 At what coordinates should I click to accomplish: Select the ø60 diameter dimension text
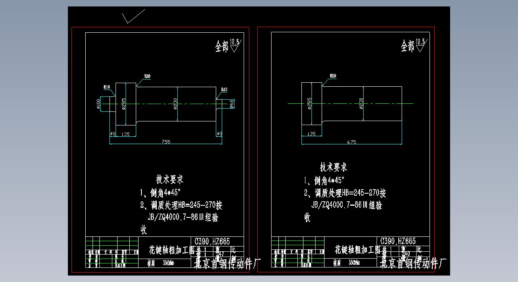232,104
